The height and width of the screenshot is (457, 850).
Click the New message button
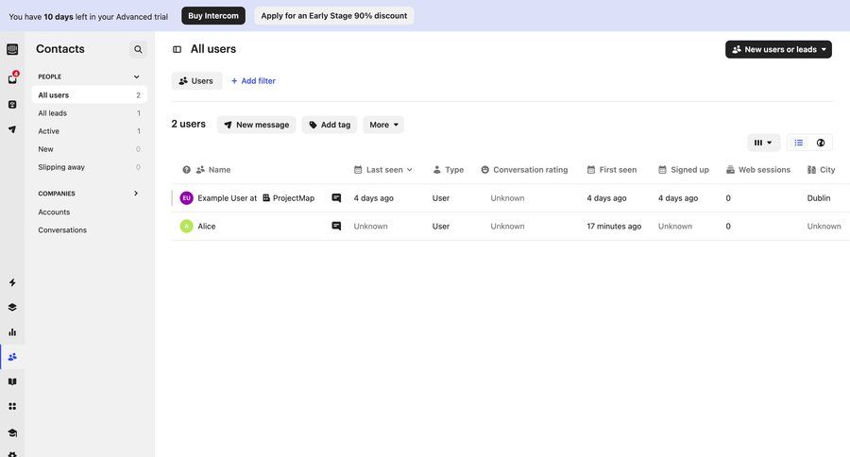(x=256, y=125)
